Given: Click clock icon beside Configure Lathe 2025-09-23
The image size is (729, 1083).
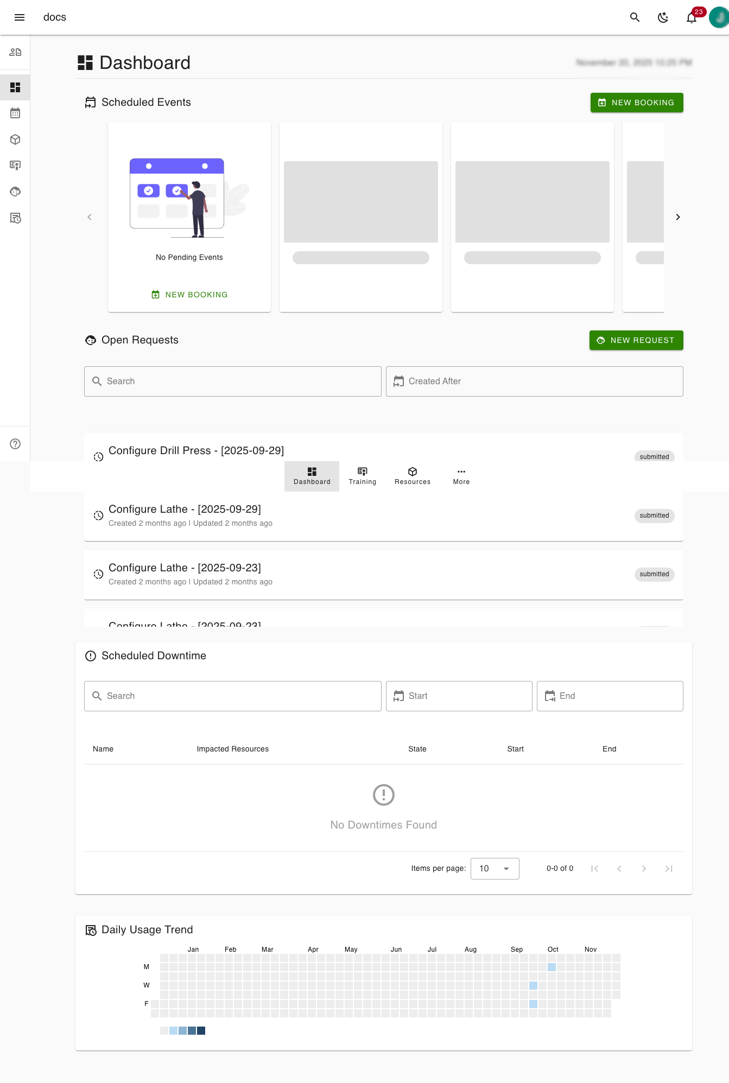Looking at the screenshot, I should 98,574.
